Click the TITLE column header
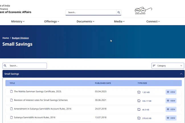 12,83
